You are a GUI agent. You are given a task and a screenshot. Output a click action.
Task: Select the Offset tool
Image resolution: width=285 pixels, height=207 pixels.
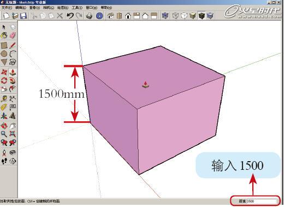click(13, 89)
